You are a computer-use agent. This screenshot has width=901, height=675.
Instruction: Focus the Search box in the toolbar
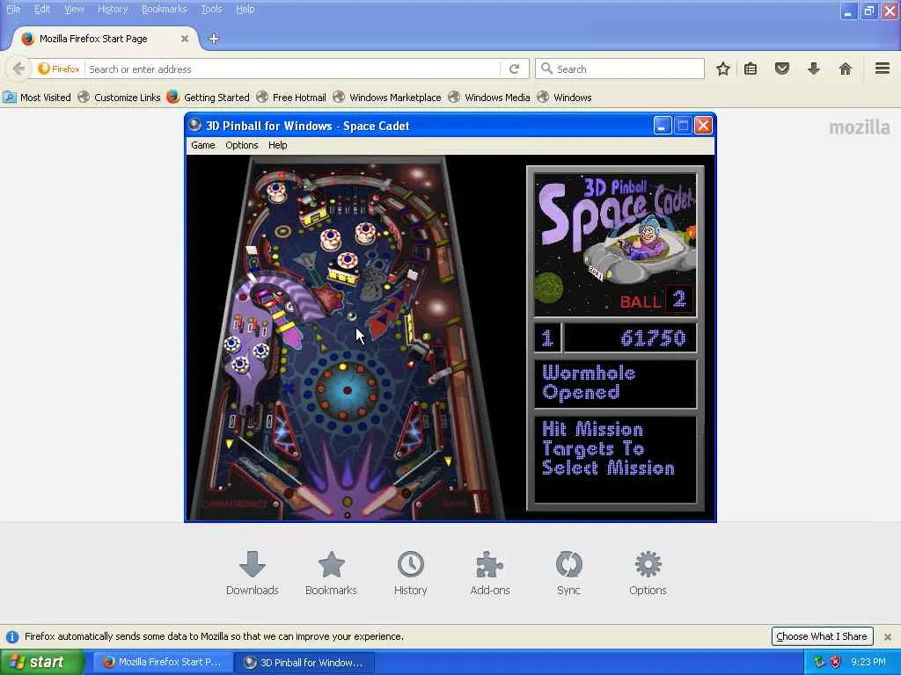coord(619,69)
